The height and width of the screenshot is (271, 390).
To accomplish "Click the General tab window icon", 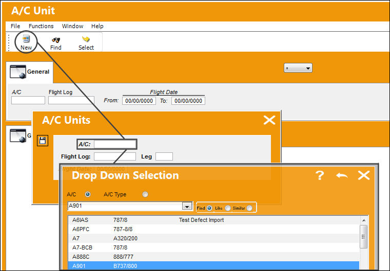I will [x=17, y=72].
